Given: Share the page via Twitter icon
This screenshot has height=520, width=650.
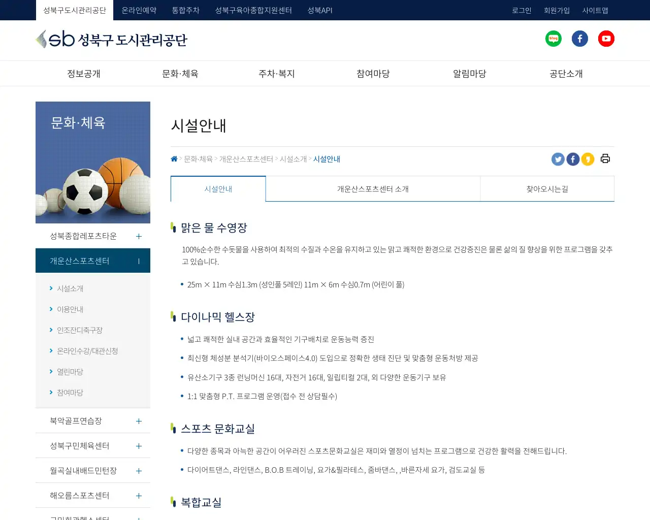Looking at the screenshot, I should (x=558, y=159).
